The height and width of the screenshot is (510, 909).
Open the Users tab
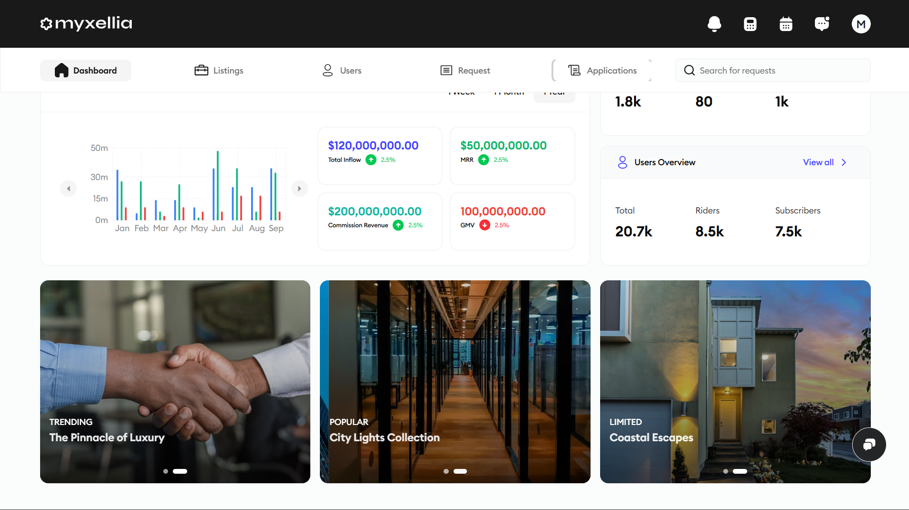tap(341, 70)
